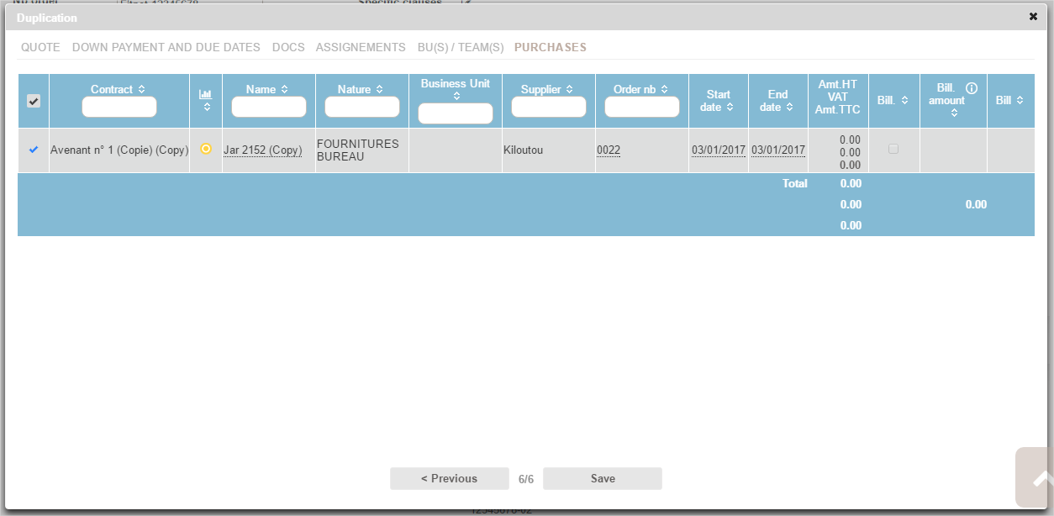Open the DOWN PAYMENT AND DUE DATES tab
Image resolution: width=1054 pixels, height=516 pixels.
click(x=166, y=48)
